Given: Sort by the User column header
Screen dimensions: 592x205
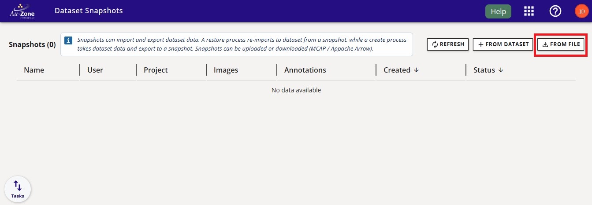Looking at the screenshot, I should 95,70.
